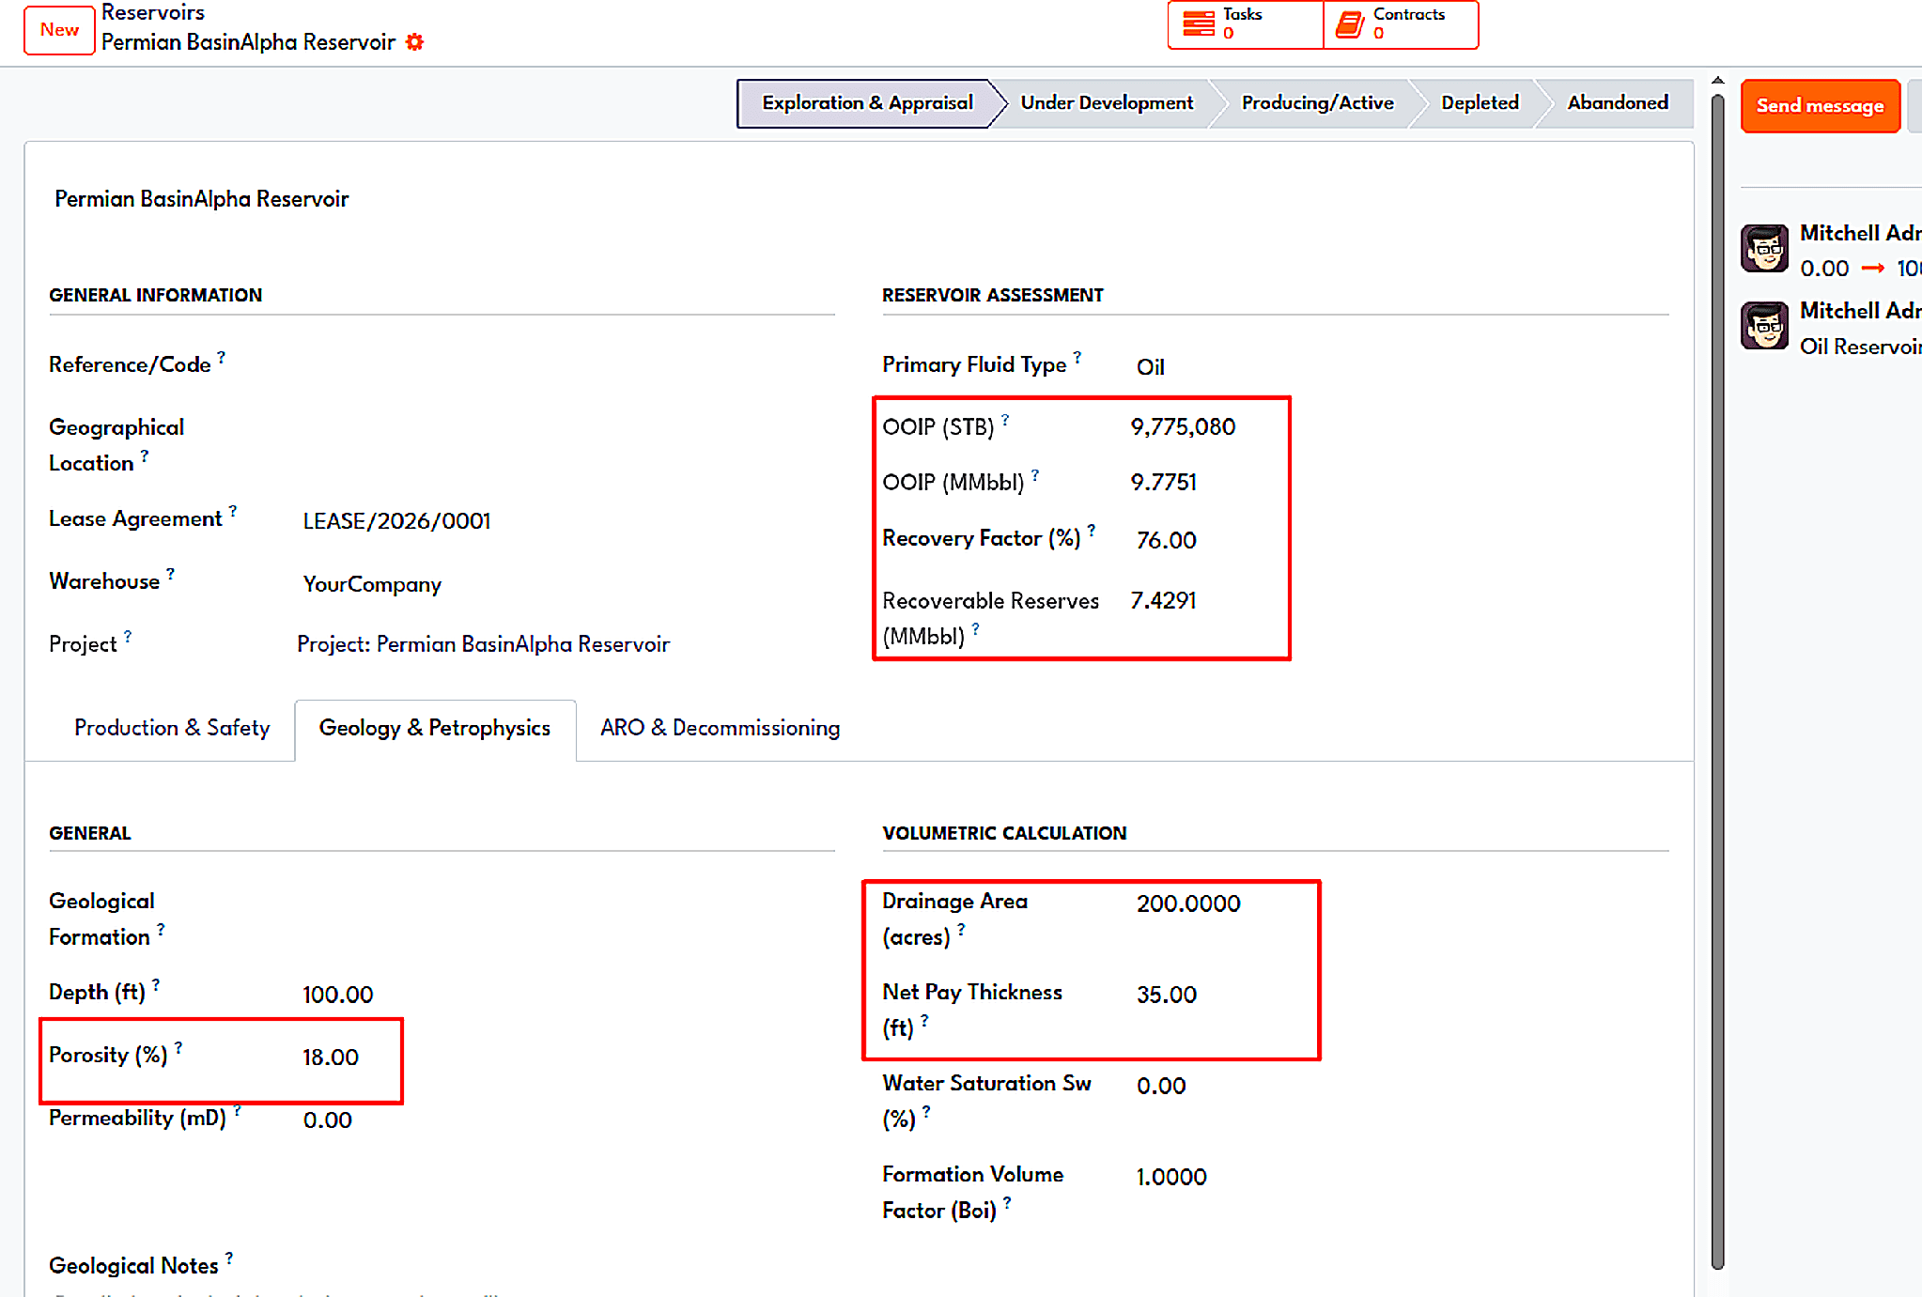Viewport: 1922px width, 1297px height.
Task: Show help tooltip for OOIP (STB)
Action: pyautogui.click(x=1005, y=419)
